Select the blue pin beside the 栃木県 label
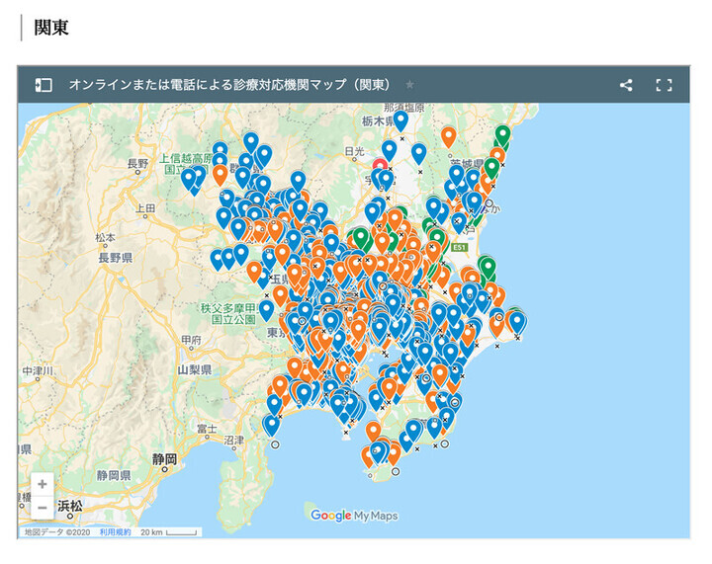The height and width of the screenshot is (564, 712). coord(400,121)
